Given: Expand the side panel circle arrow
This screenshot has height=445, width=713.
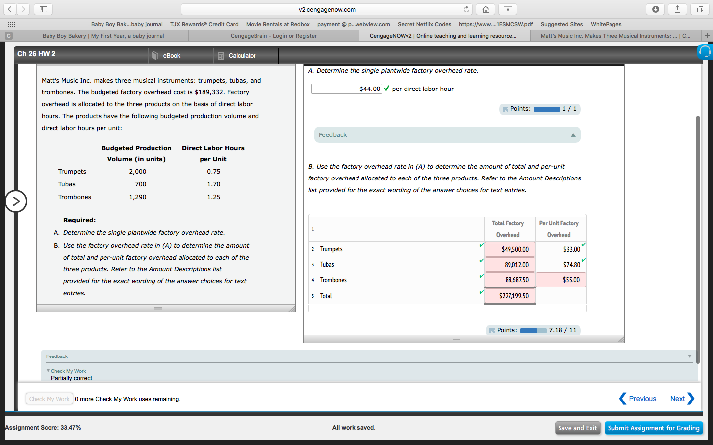Looking at the screenshot, I should tap(16, 201).
